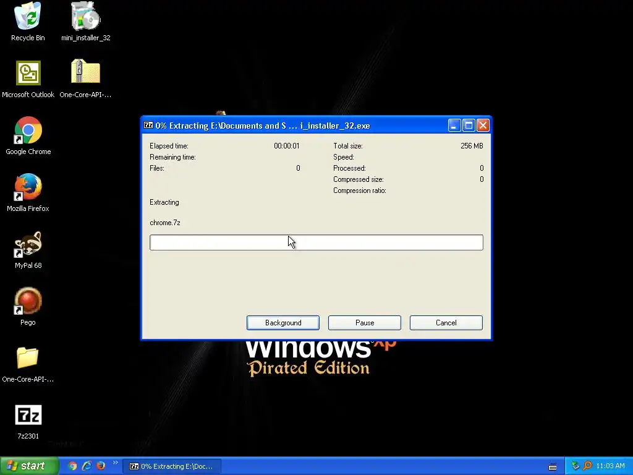Send extraction to Background
The width and height of the screenshot is (633, 475).
tap(283, 323)
